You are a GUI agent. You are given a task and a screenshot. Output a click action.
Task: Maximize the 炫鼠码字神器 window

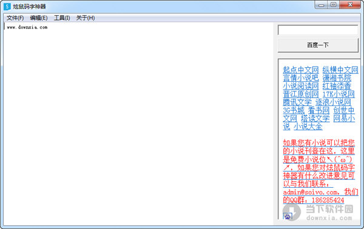pos(333,5)
